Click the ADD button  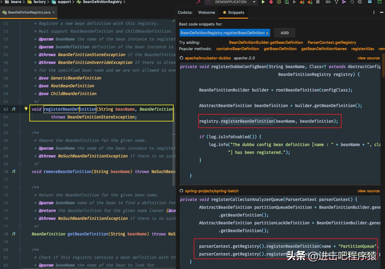click(x=284, y=33)
